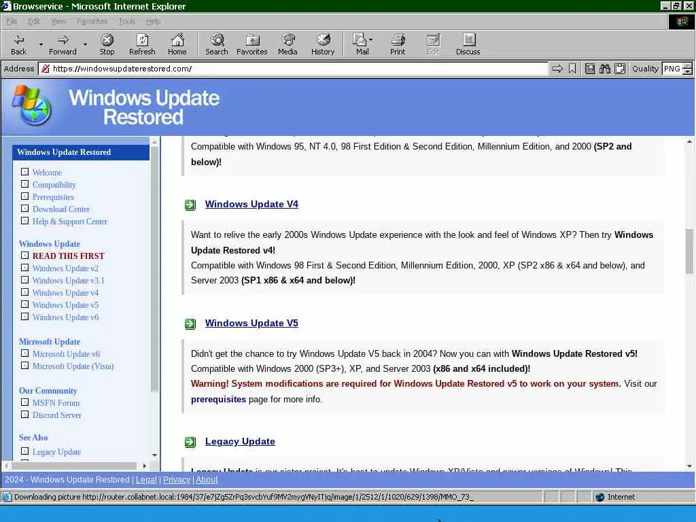Select READ THIS FIRST in the sidebar
696x522 pixels.
(x=69, y=256)
